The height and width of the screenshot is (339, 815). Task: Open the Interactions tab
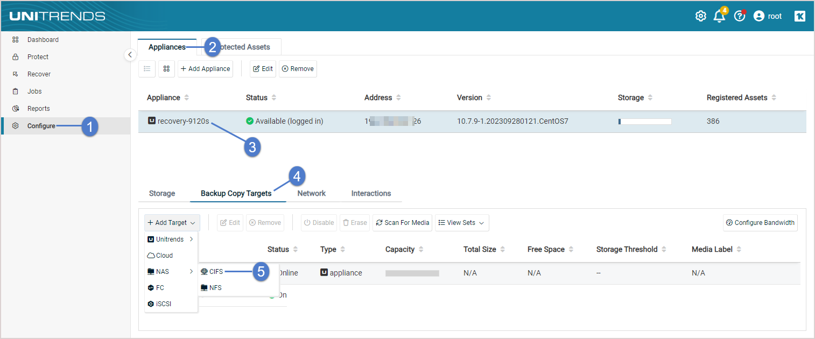pyautogui.click(x=371, y=193)
